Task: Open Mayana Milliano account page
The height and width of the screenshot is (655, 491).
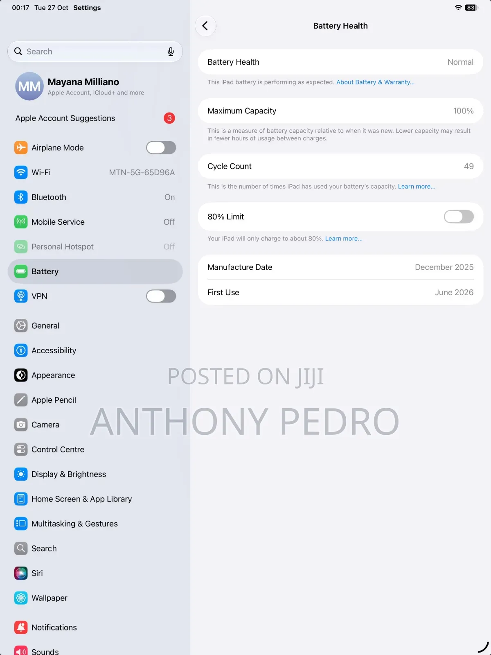Action: pyautogui.click(x=95, y=86)
